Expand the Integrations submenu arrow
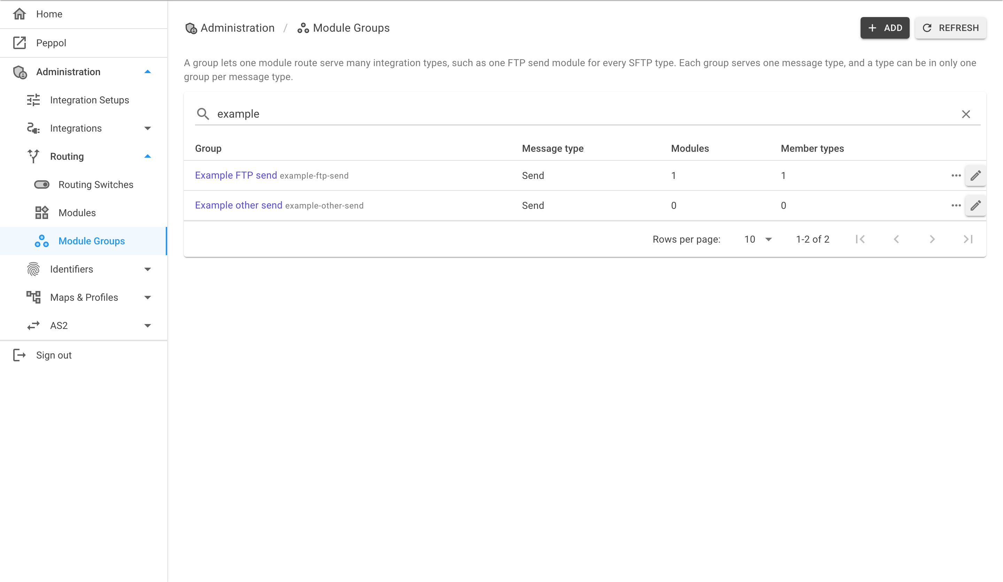Viewport: 1003px width, 582px height. point(148,128)
